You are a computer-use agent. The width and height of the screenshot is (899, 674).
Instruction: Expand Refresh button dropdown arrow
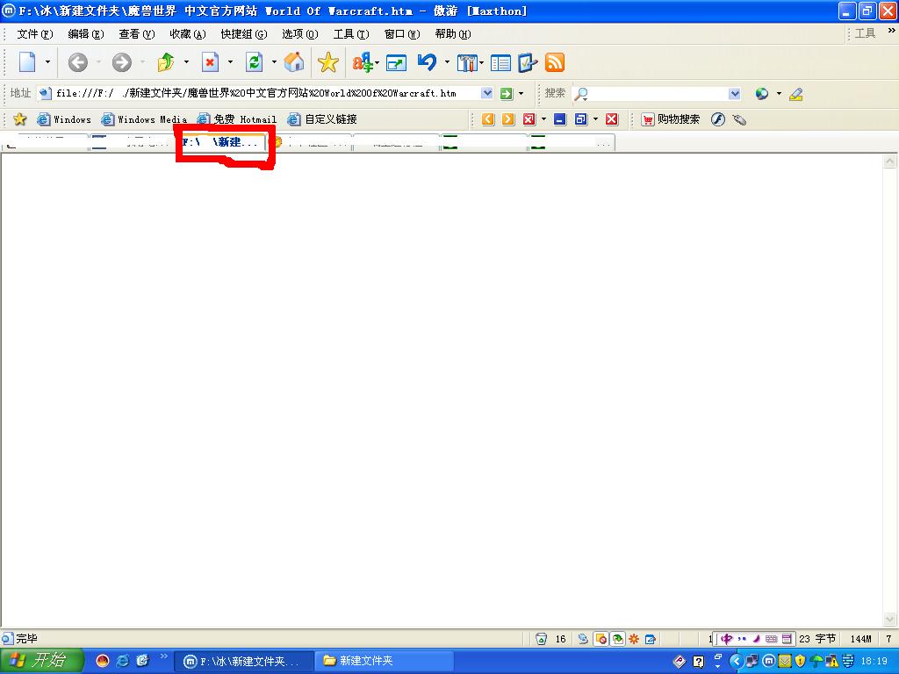pyautogui.click(x=274, y=62)
